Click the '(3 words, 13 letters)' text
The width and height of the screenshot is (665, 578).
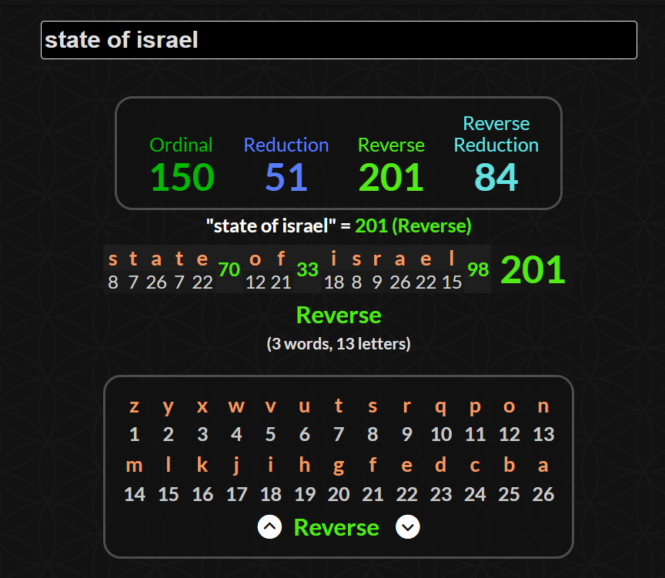[x=339, y=343]
